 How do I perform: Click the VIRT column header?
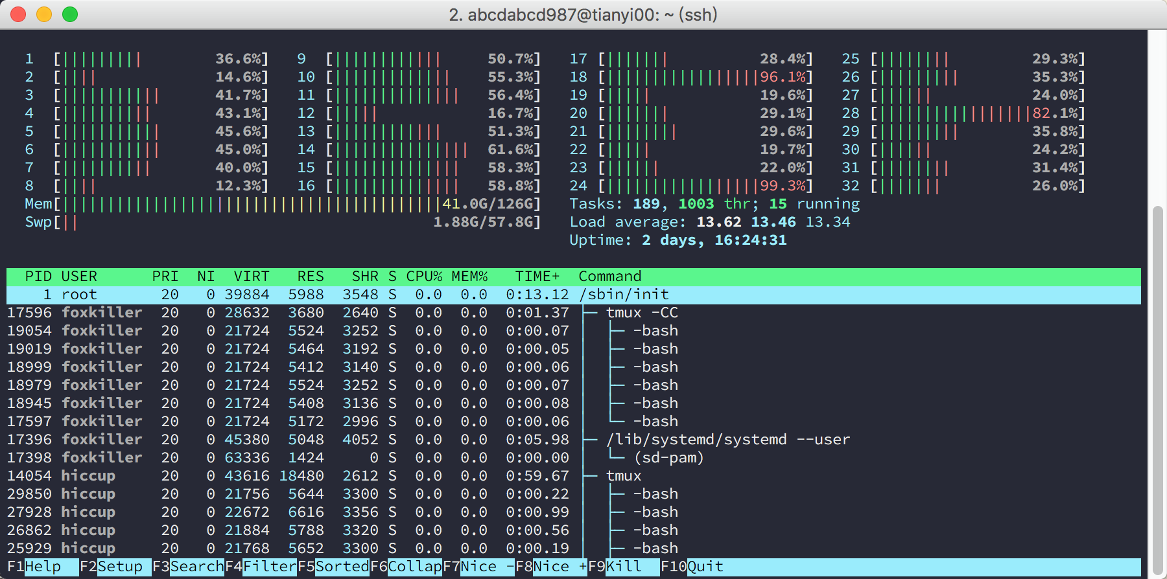[x=252, y=277]
